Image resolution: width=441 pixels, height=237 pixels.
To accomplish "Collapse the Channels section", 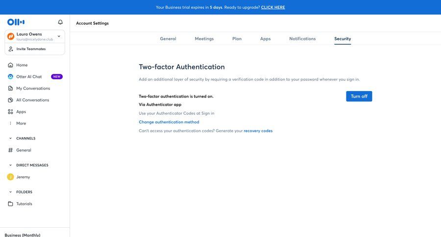I will 10,139.
